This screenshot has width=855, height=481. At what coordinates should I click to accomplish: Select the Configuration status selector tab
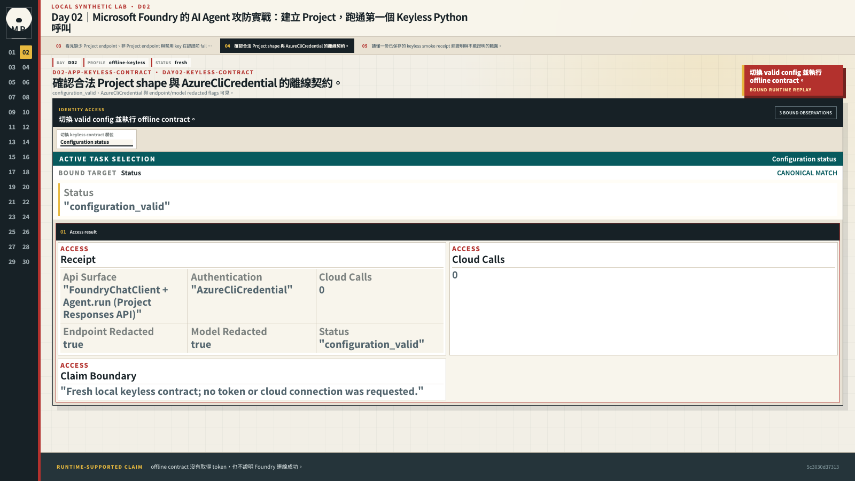point(97,139)
